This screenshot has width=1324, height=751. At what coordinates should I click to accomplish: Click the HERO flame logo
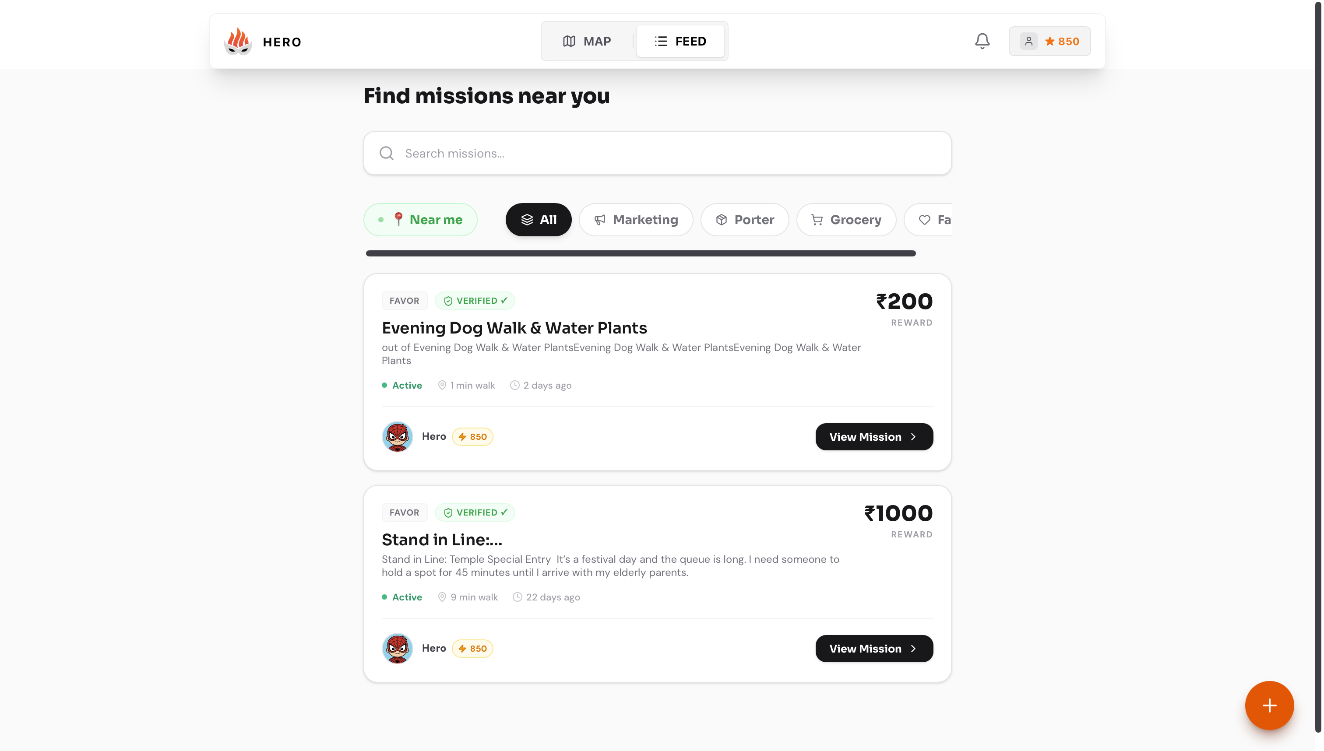[238, 41]
